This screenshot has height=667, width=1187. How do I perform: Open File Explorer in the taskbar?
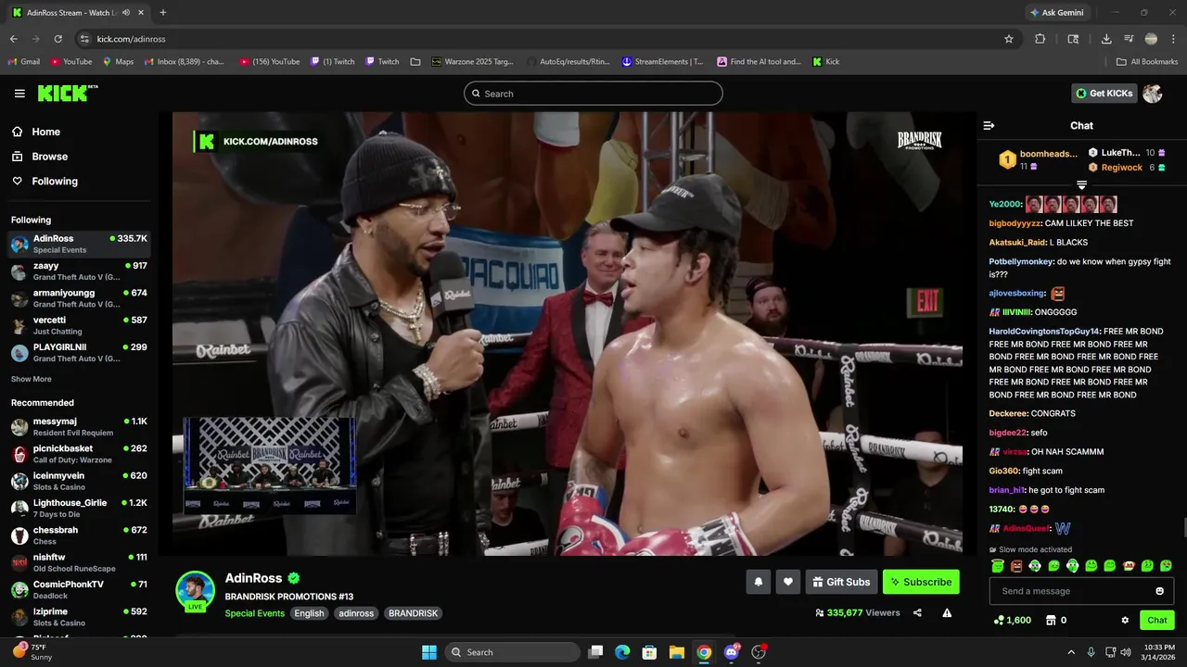[x=677, y=652]
